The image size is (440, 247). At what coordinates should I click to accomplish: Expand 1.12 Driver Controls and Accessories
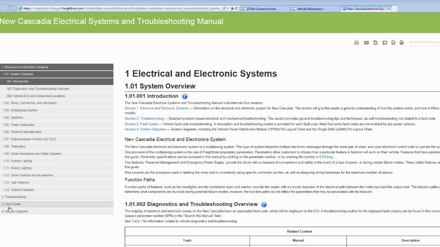pyautogui.click(x=57, y=175)
